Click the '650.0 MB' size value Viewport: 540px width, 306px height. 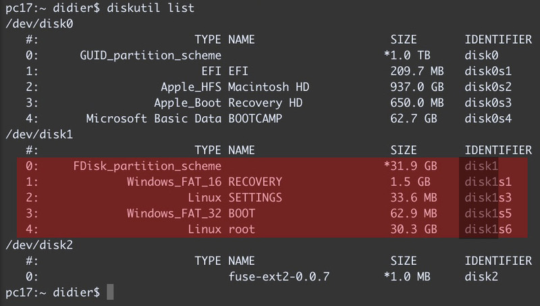pos(417,103)
